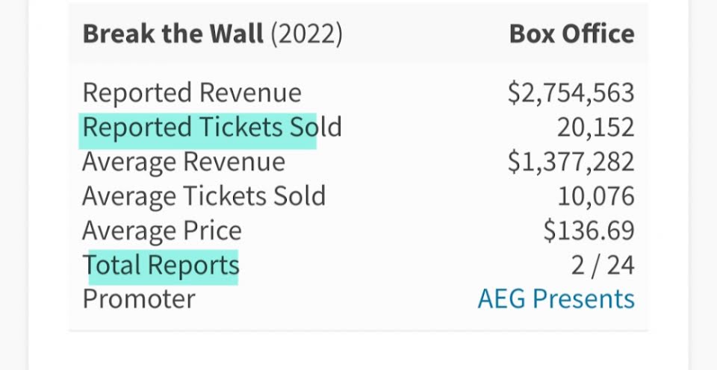Image resolution: width=717 pixels, height=370 pixels.
Task: Click the Average Revenue label
Action: (184, 162)
